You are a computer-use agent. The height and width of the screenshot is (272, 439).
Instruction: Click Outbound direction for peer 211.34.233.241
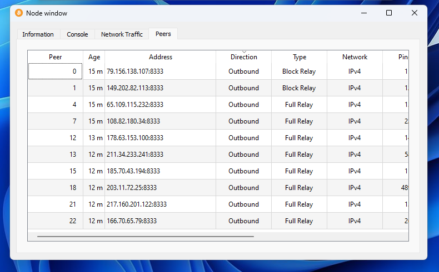pyautogui.click(x=243, y=154)
